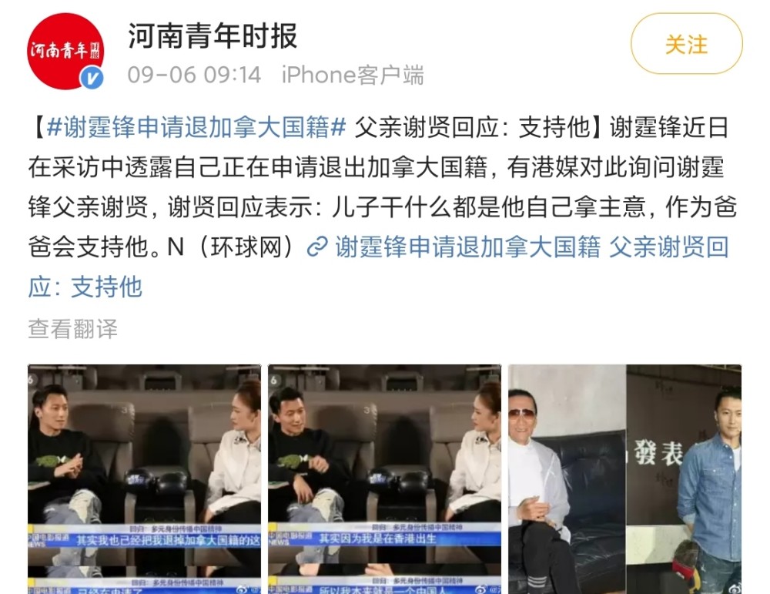Open first interview screenshot thumbnail
The height and width of the screenshot is (594, 770).
145,479
